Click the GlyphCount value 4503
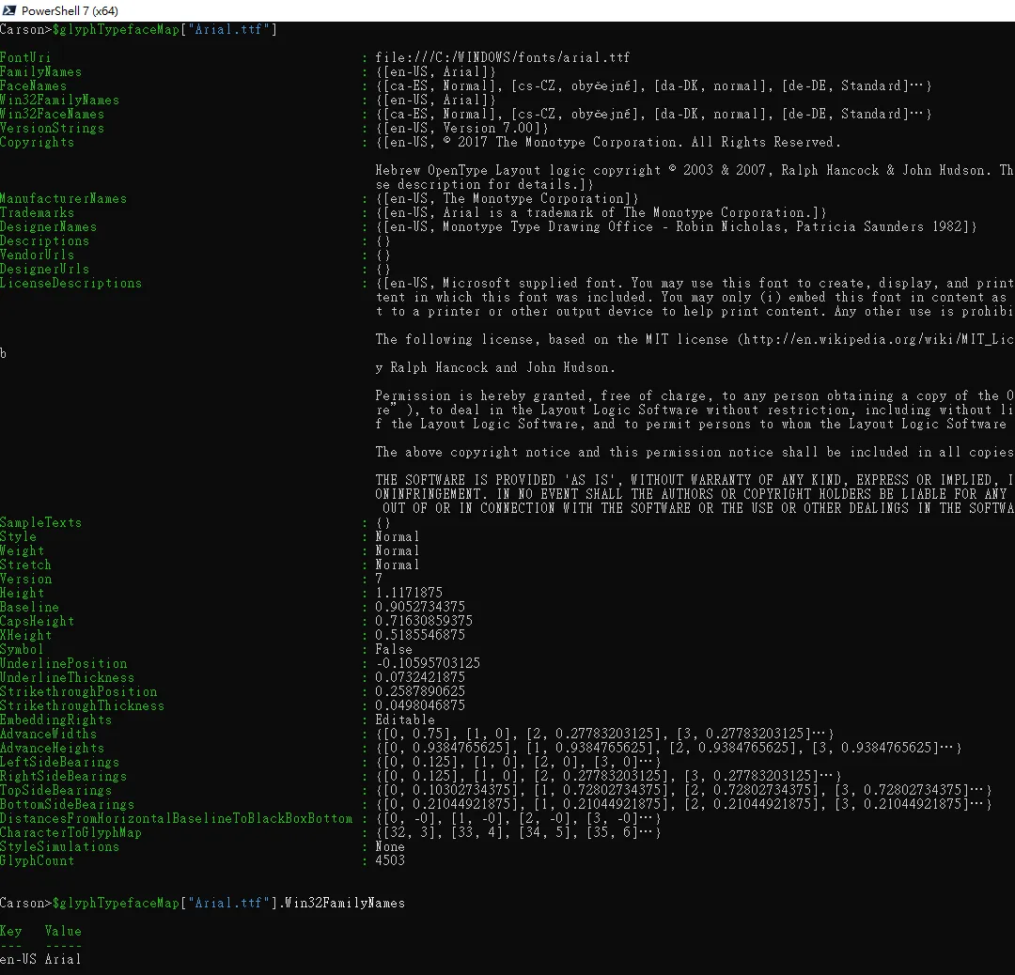The width and height of the screenshot is (1015, 975). coord(391,860)
